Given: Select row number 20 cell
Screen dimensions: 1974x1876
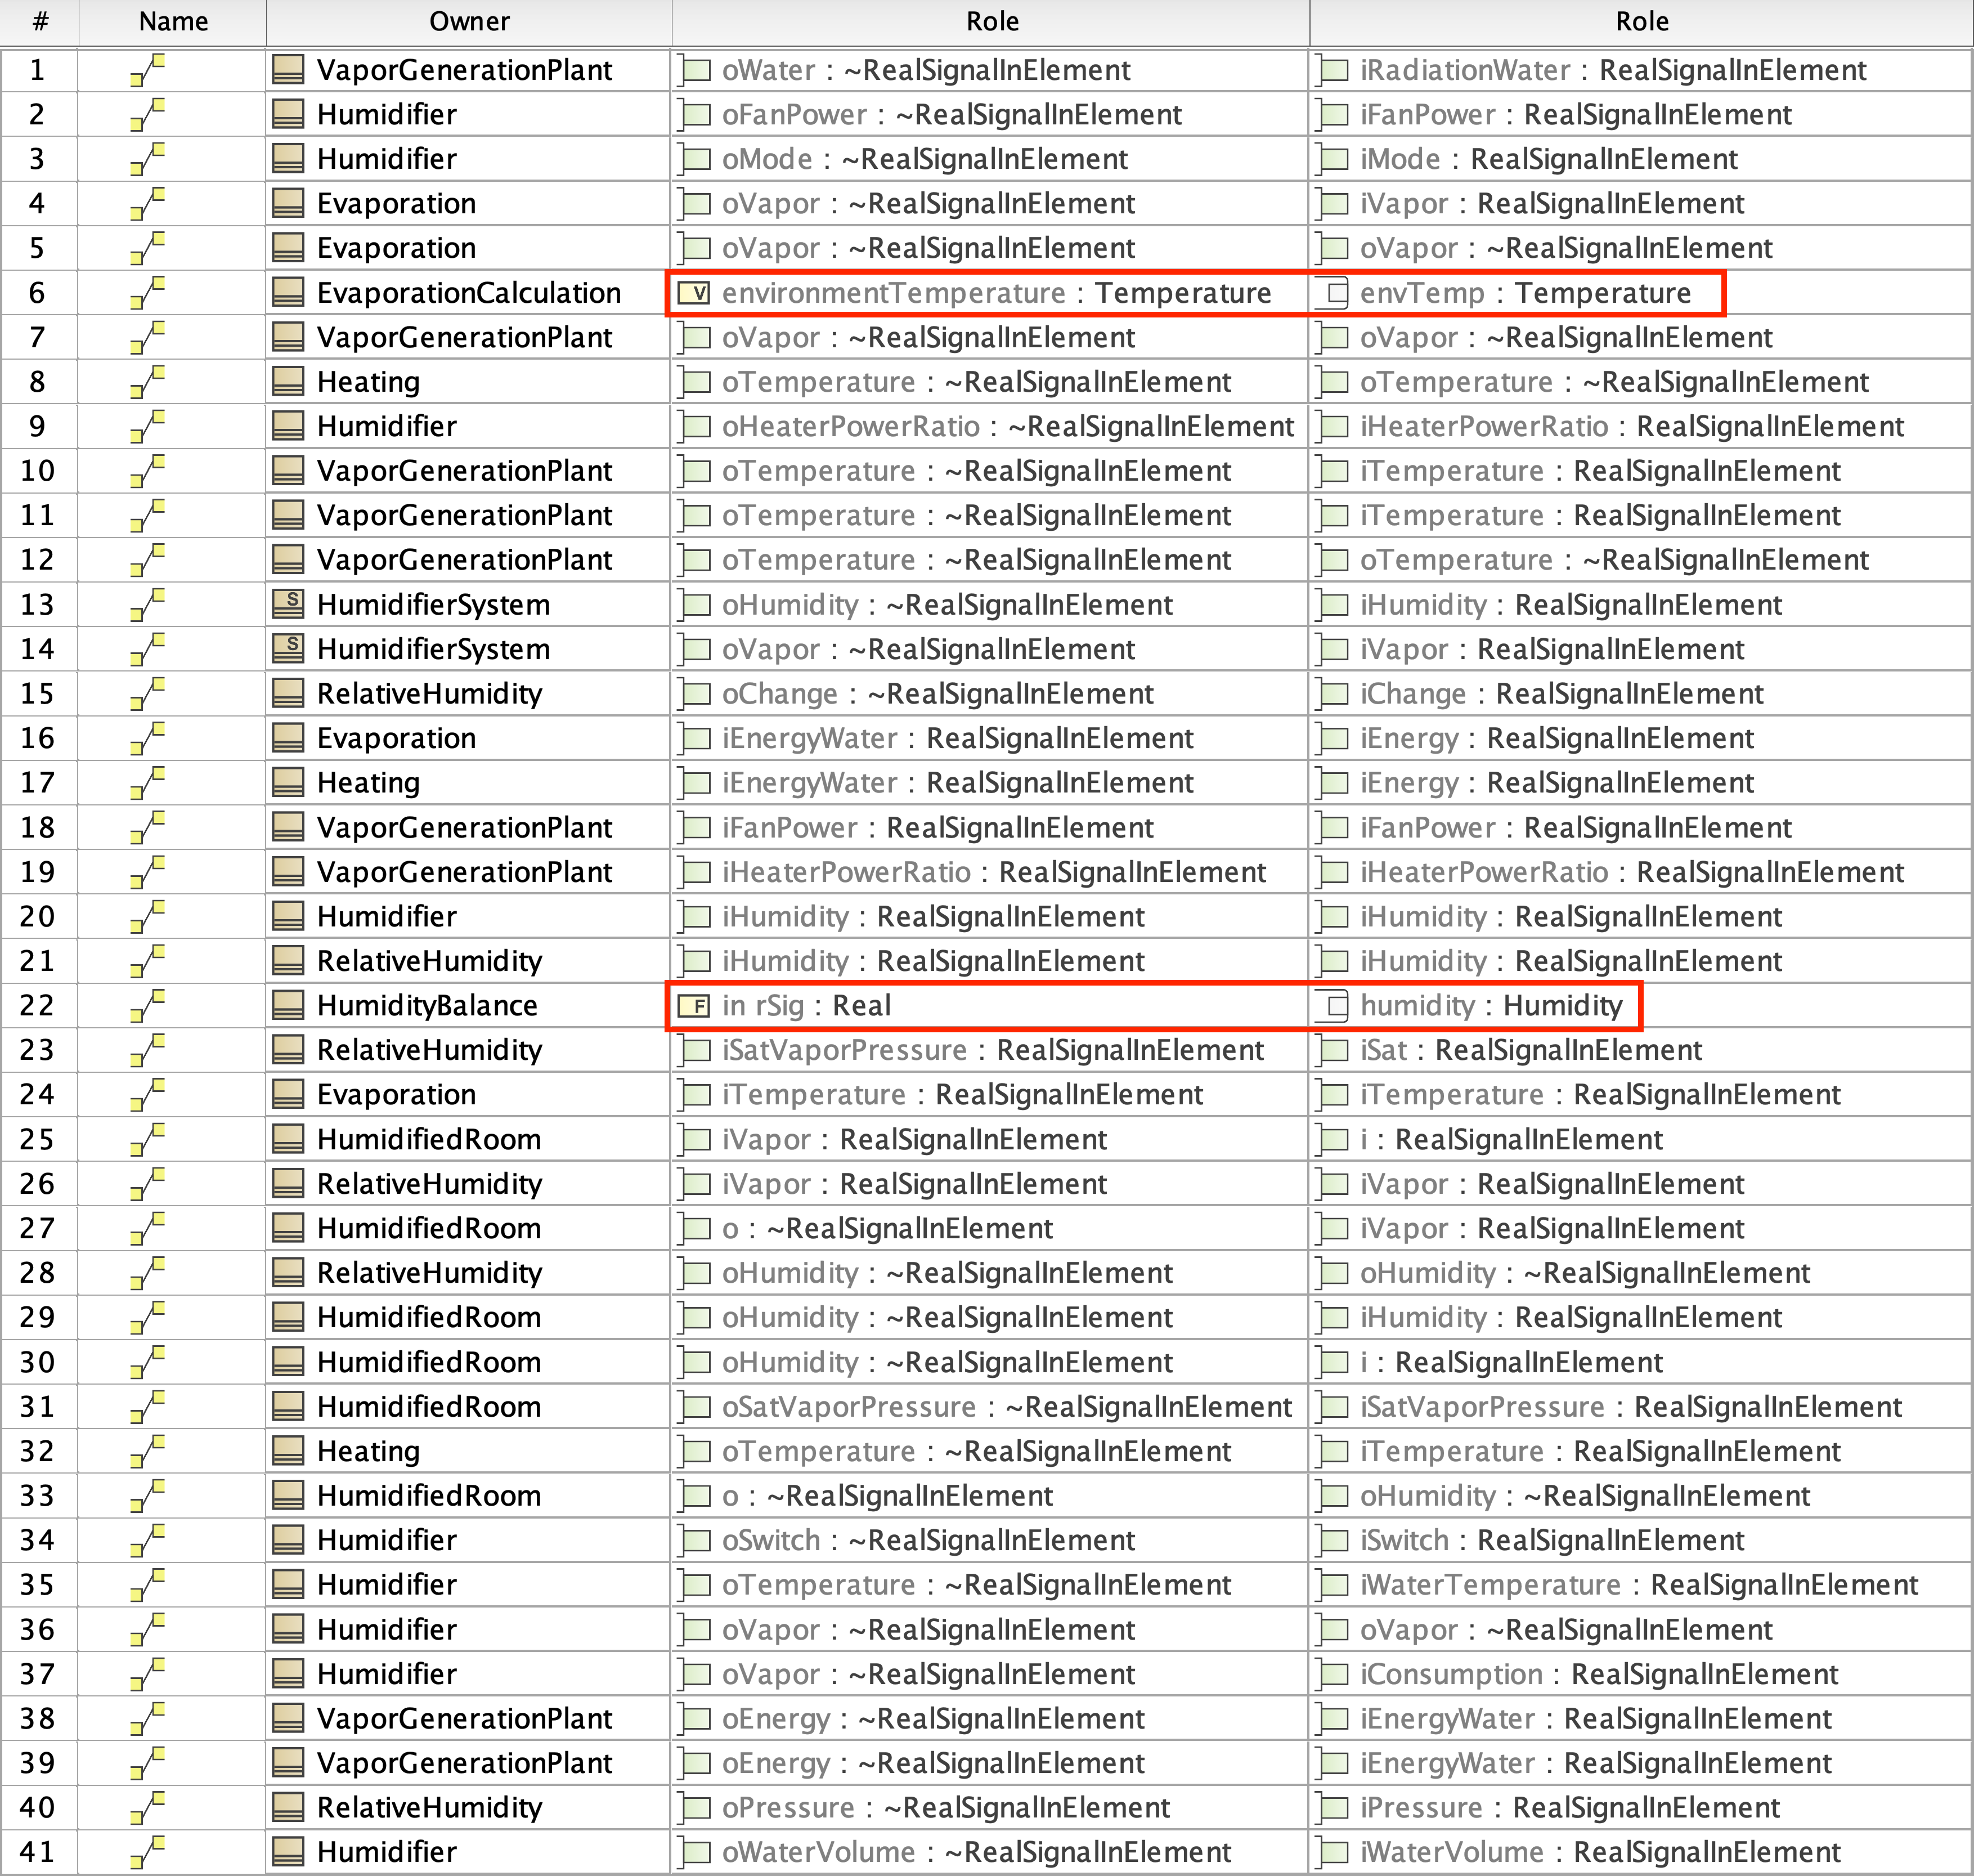Looking at the screenshot, I should click(x=38, y=916).
